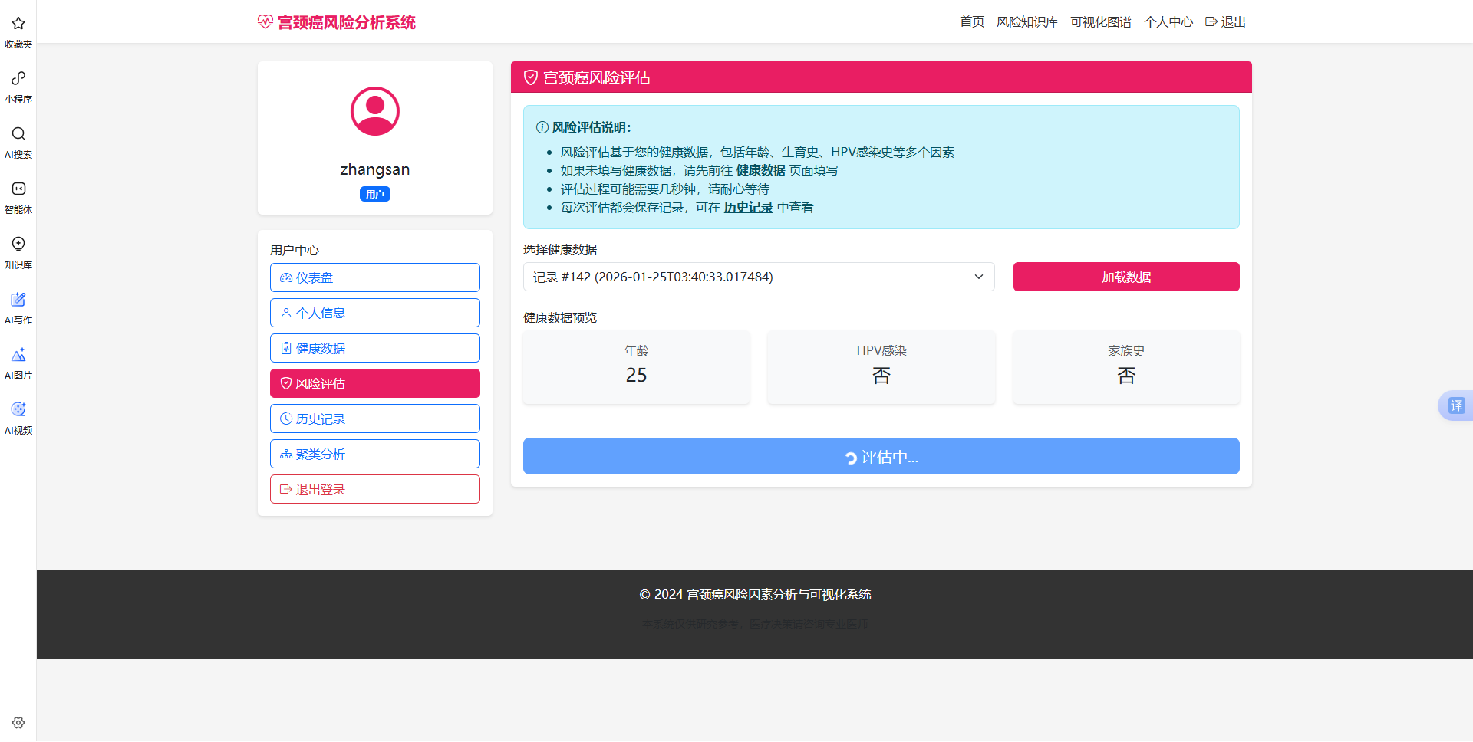Go to 个人中心 from the top menu

[1168, 21]
